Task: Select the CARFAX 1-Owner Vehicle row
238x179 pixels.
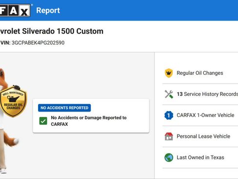Action: [200, 115]
